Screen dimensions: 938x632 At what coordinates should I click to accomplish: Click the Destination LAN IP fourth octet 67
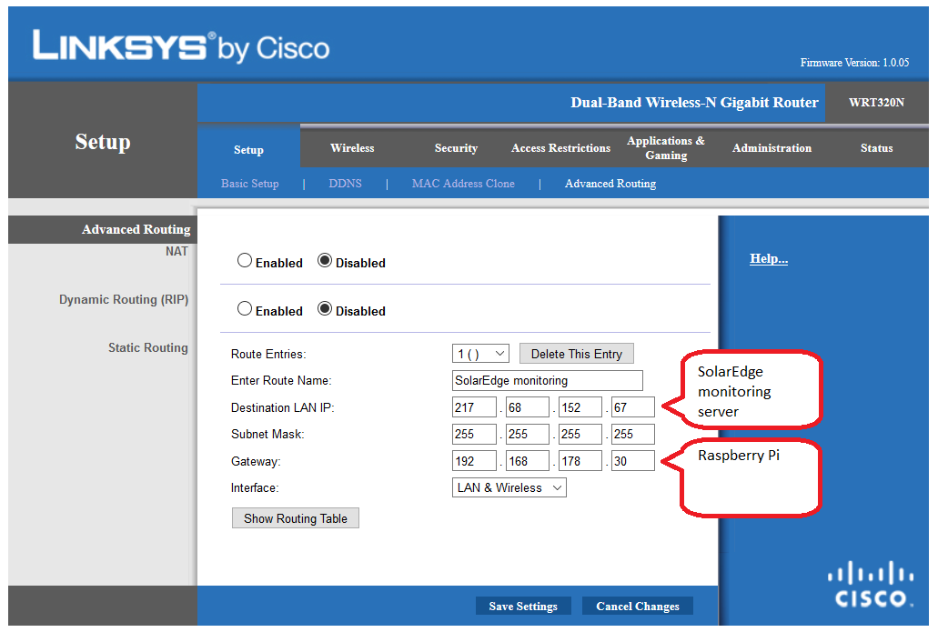[x=633, y=407]
